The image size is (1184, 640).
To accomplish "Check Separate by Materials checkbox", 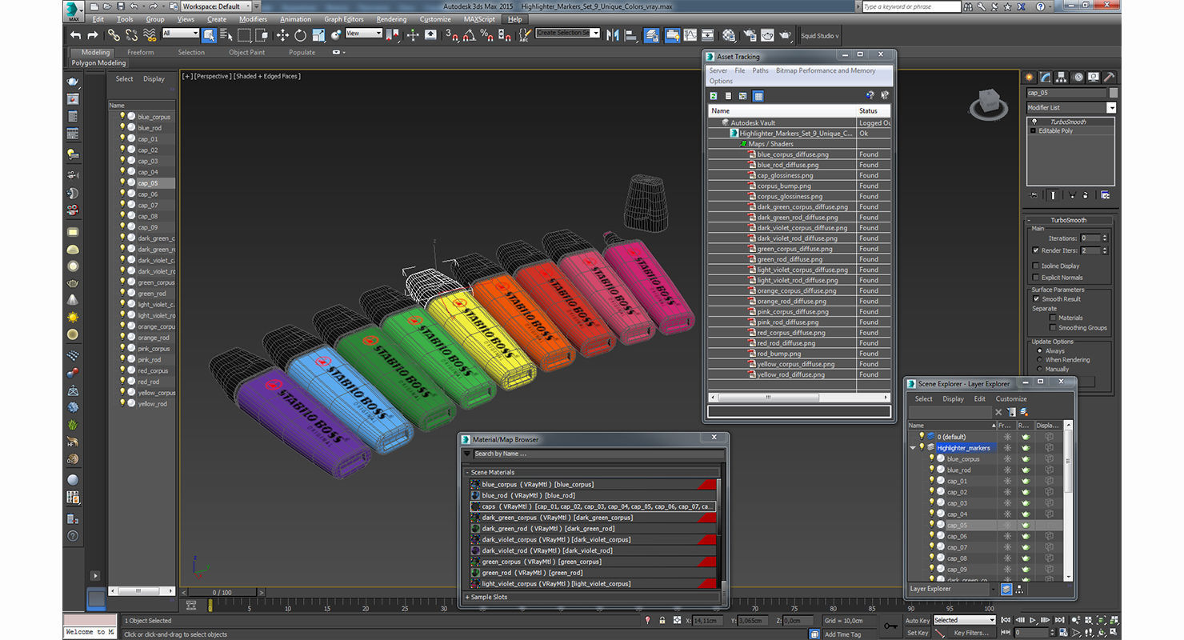I will coord(1053,318).
